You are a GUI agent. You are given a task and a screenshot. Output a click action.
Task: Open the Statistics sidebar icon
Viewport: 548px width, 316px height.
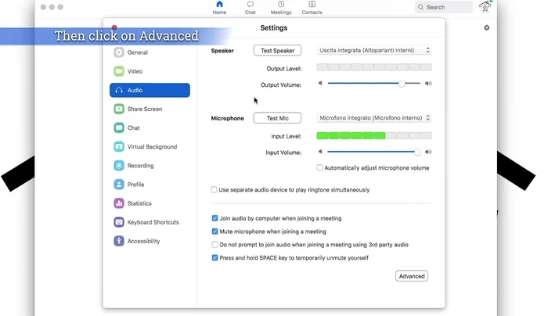tap(119, 203)
